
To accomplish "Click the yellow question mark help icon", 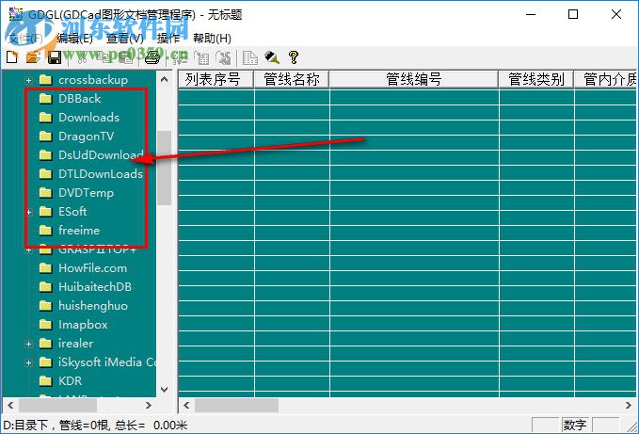I will point(293,57).
